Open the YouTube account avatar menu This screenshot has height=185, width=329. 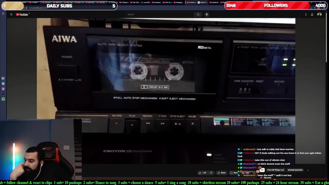pos(319,14)
